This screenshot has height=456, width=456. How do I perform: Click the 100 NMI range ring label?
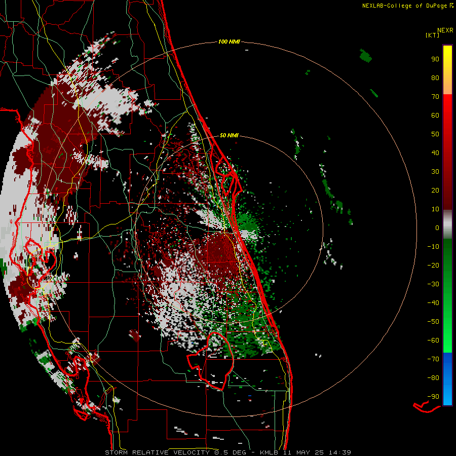click(229, 42)
